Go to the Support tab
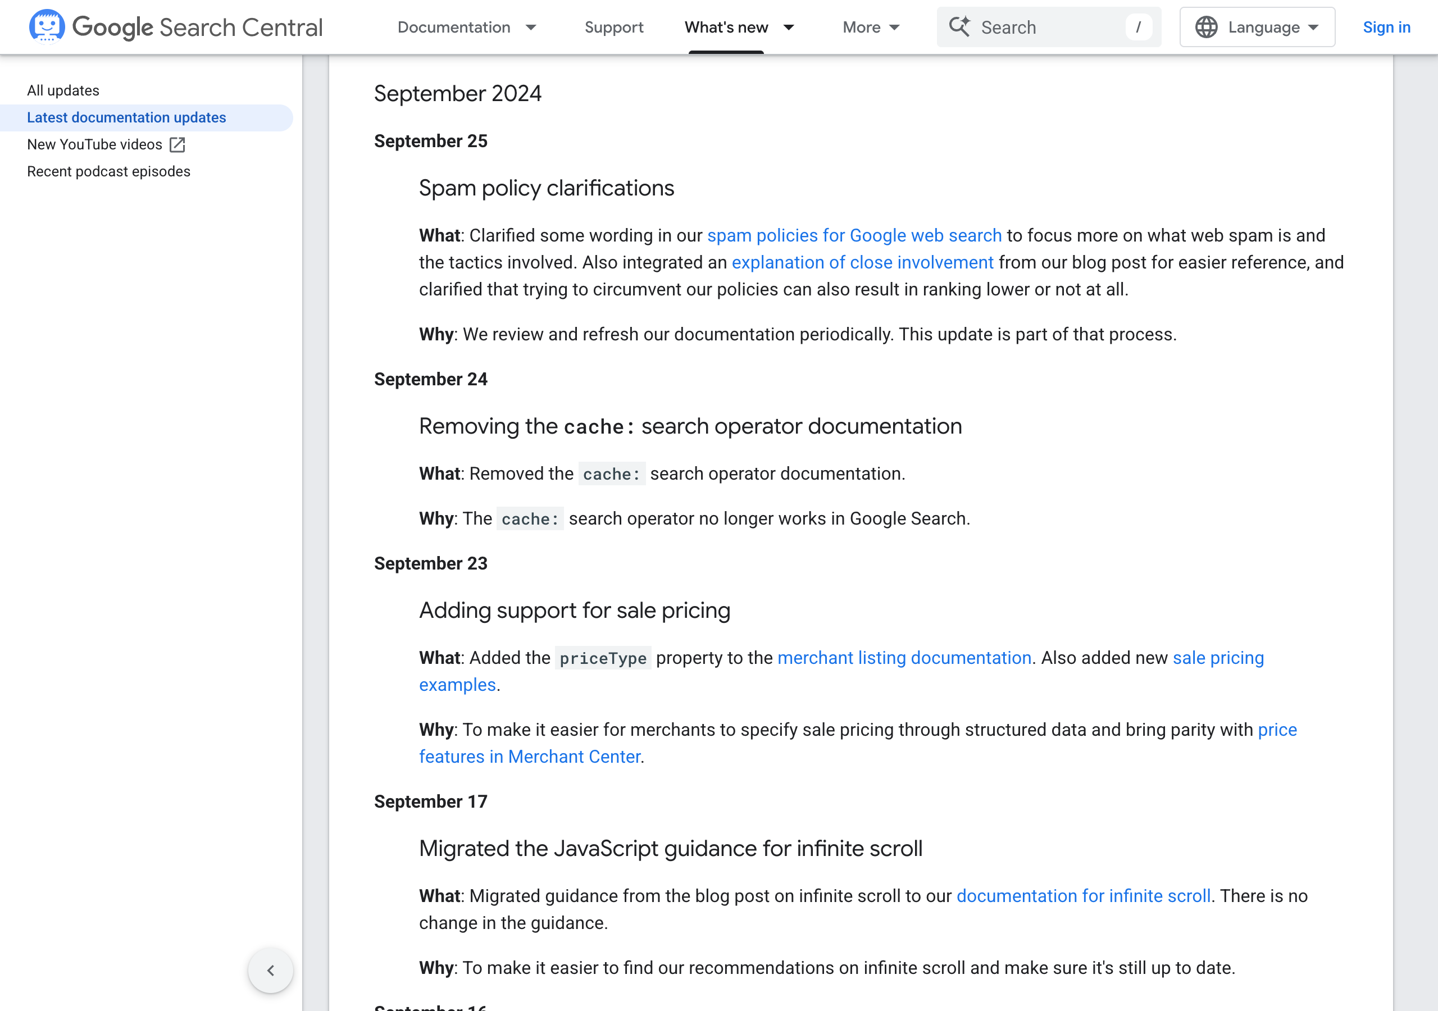 pos(614,27)
